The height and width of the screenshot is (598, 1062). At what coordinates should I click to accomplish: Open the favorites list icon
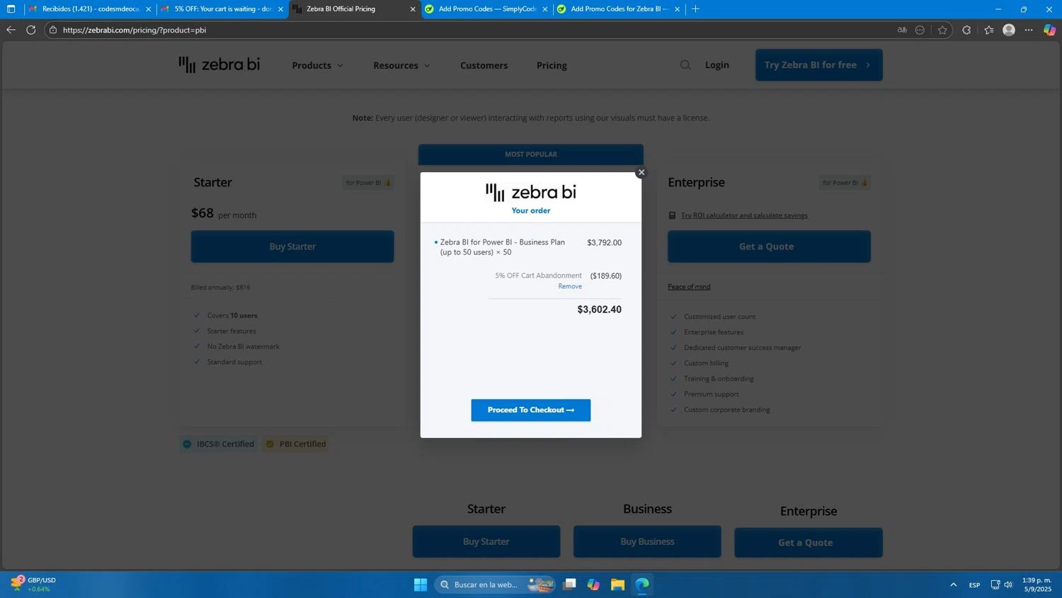(x=989, y=30)
